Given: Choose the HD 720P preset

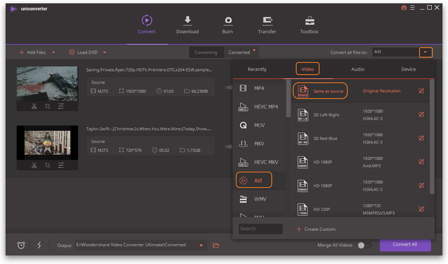Looking at the screenshot, I should tap(361, 209).
